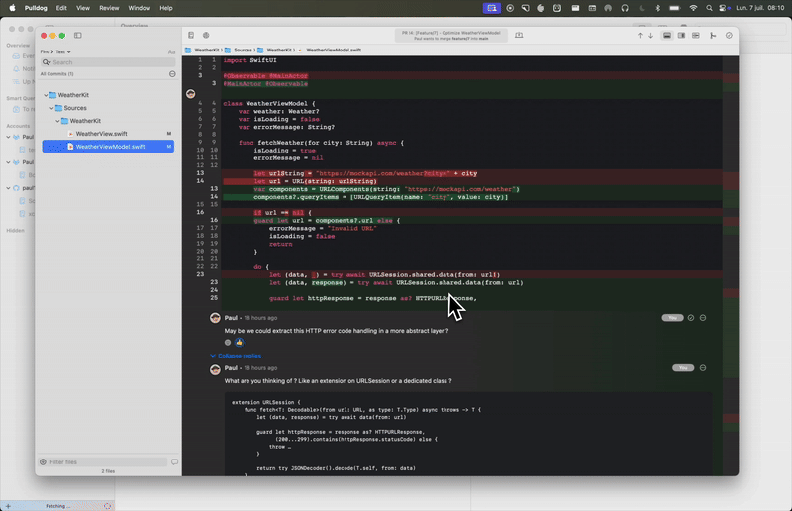Open the Review menu
792x511 pixels.
[109, 8]
